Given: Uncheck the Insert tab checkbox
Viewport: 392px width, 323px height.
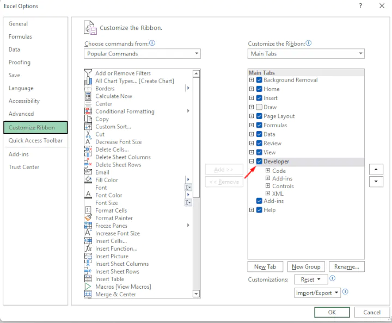Looking at the screenshot, I should [x=259, y=98].
